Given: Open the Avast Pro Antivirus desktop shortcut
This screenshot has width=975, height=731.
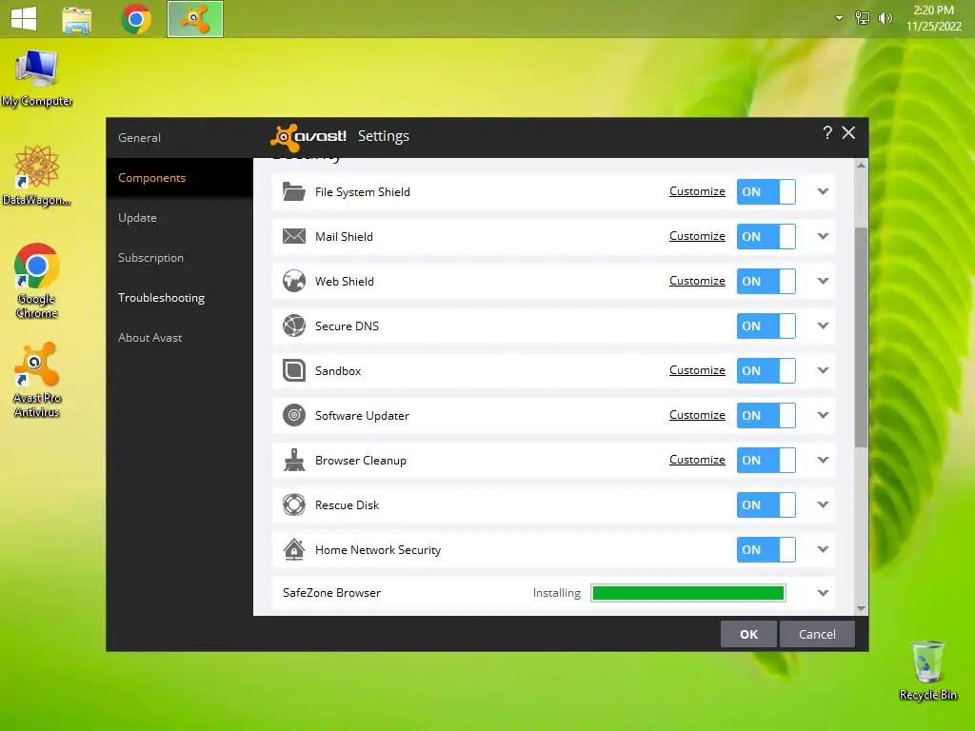Looking at the screenshot, I should tap(37, 381).
